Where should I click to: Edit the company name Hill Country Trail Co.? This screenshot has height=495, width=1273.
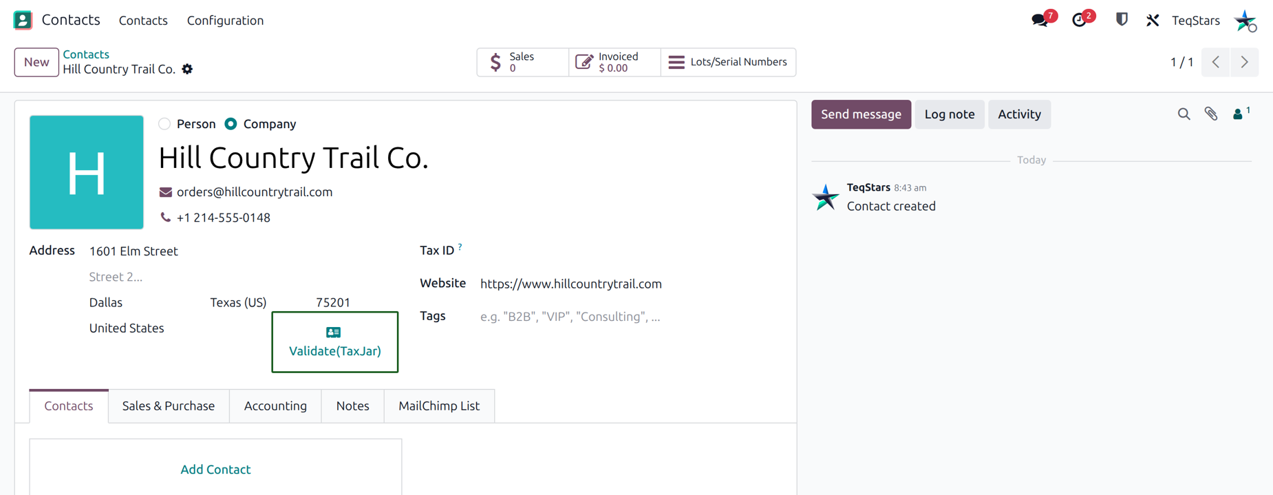294,158
